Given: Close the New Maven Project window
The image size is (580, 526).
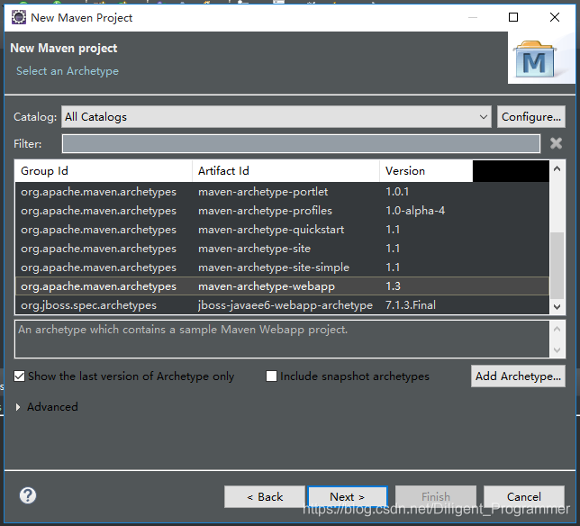Looking at the screenshot, I should point(555,17).
